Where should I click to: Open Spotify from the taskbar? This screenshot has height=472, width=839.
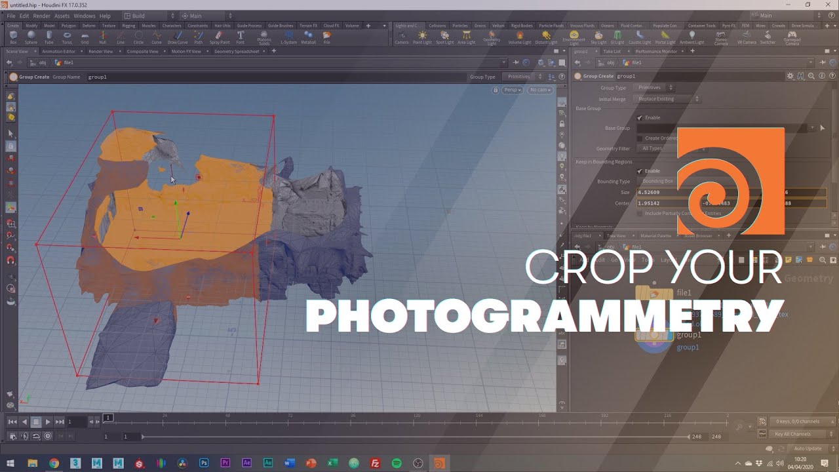[397, 463]
